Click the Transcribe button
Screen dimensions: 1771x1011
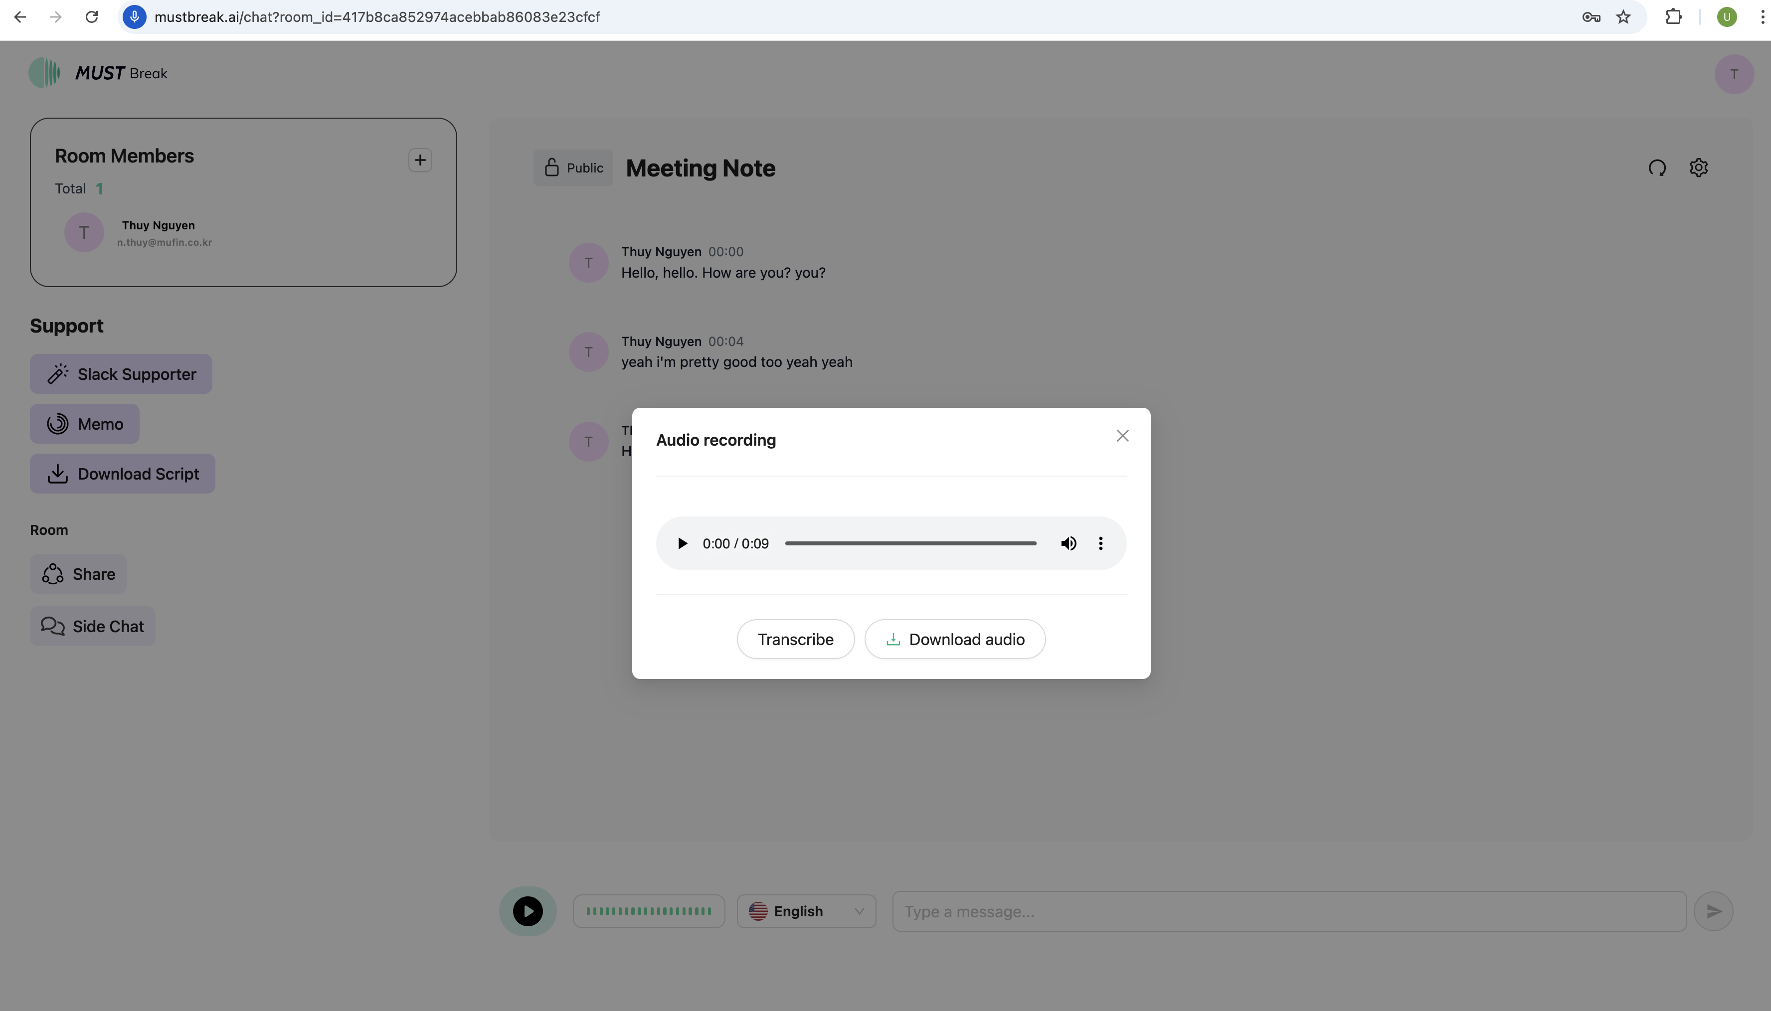(795, 639)
